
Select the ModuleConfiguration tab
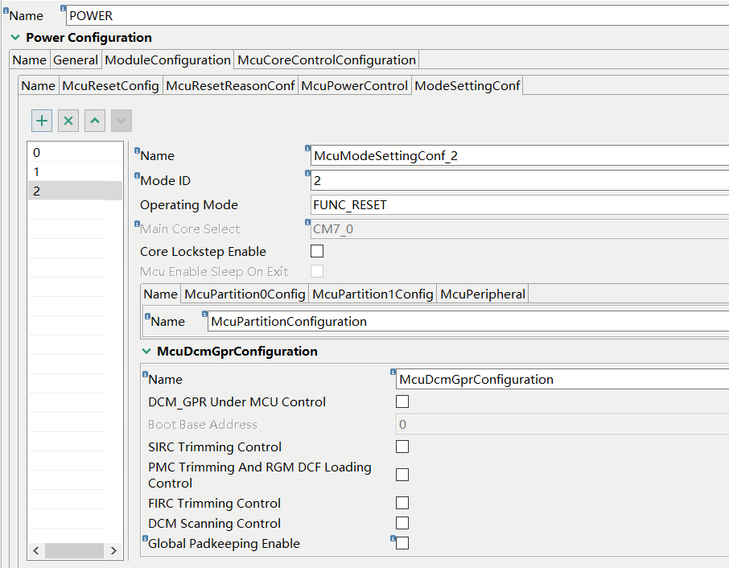click(x=167, y=60)
